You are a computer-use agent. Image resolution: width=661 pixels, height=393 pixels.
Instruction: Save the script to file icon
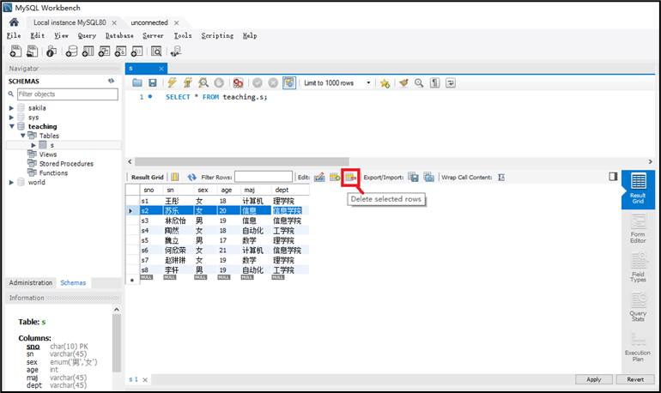click(x=153, y=83)
